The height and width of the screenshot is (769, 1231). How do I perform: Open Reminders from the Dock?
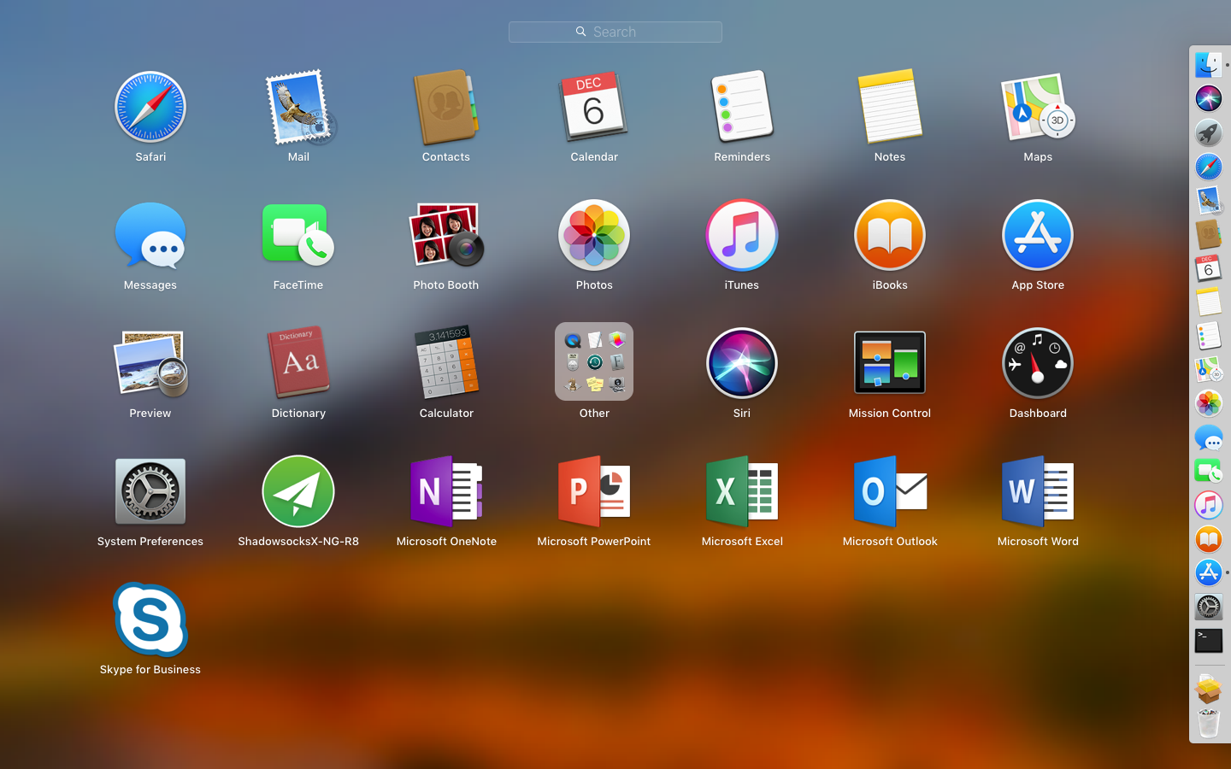coord(1209,336)
